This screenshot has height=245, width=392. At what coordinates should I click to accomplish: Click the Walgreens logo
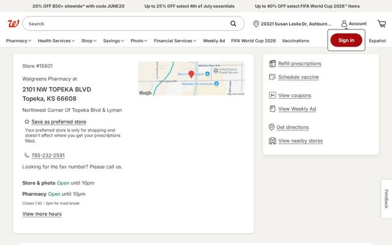[13, 23]
